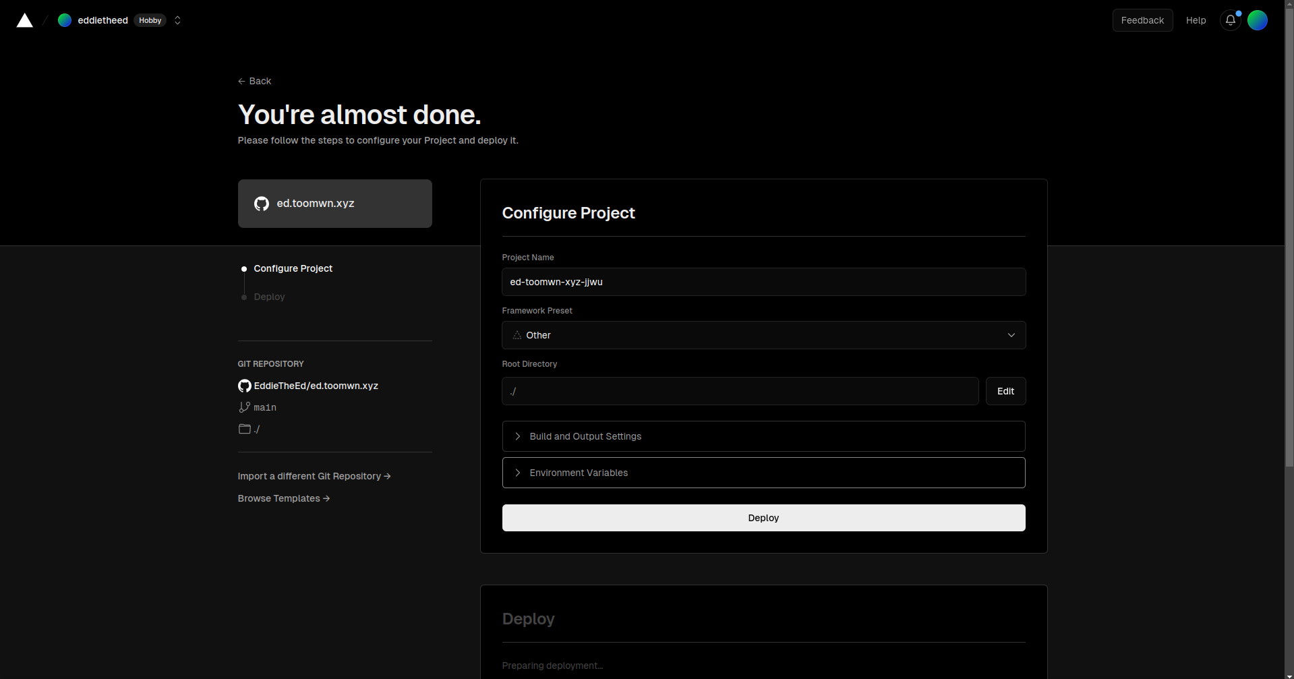Open the user avatar menu

1257,20
